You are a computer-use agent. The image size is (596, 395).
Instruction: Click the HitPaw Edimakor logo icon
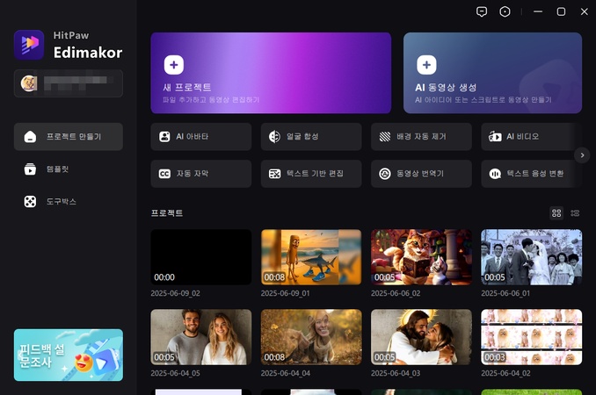click(29, 45)
